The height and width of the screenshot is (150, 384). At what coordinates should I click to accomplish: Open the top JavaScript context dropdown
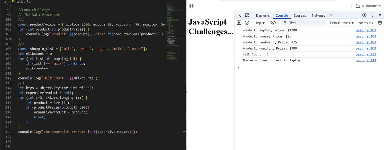click(261, 23)
